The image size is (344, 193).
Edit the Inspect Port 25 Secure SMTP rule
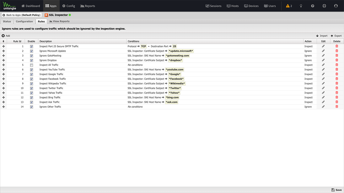click(x=323, y=46)
